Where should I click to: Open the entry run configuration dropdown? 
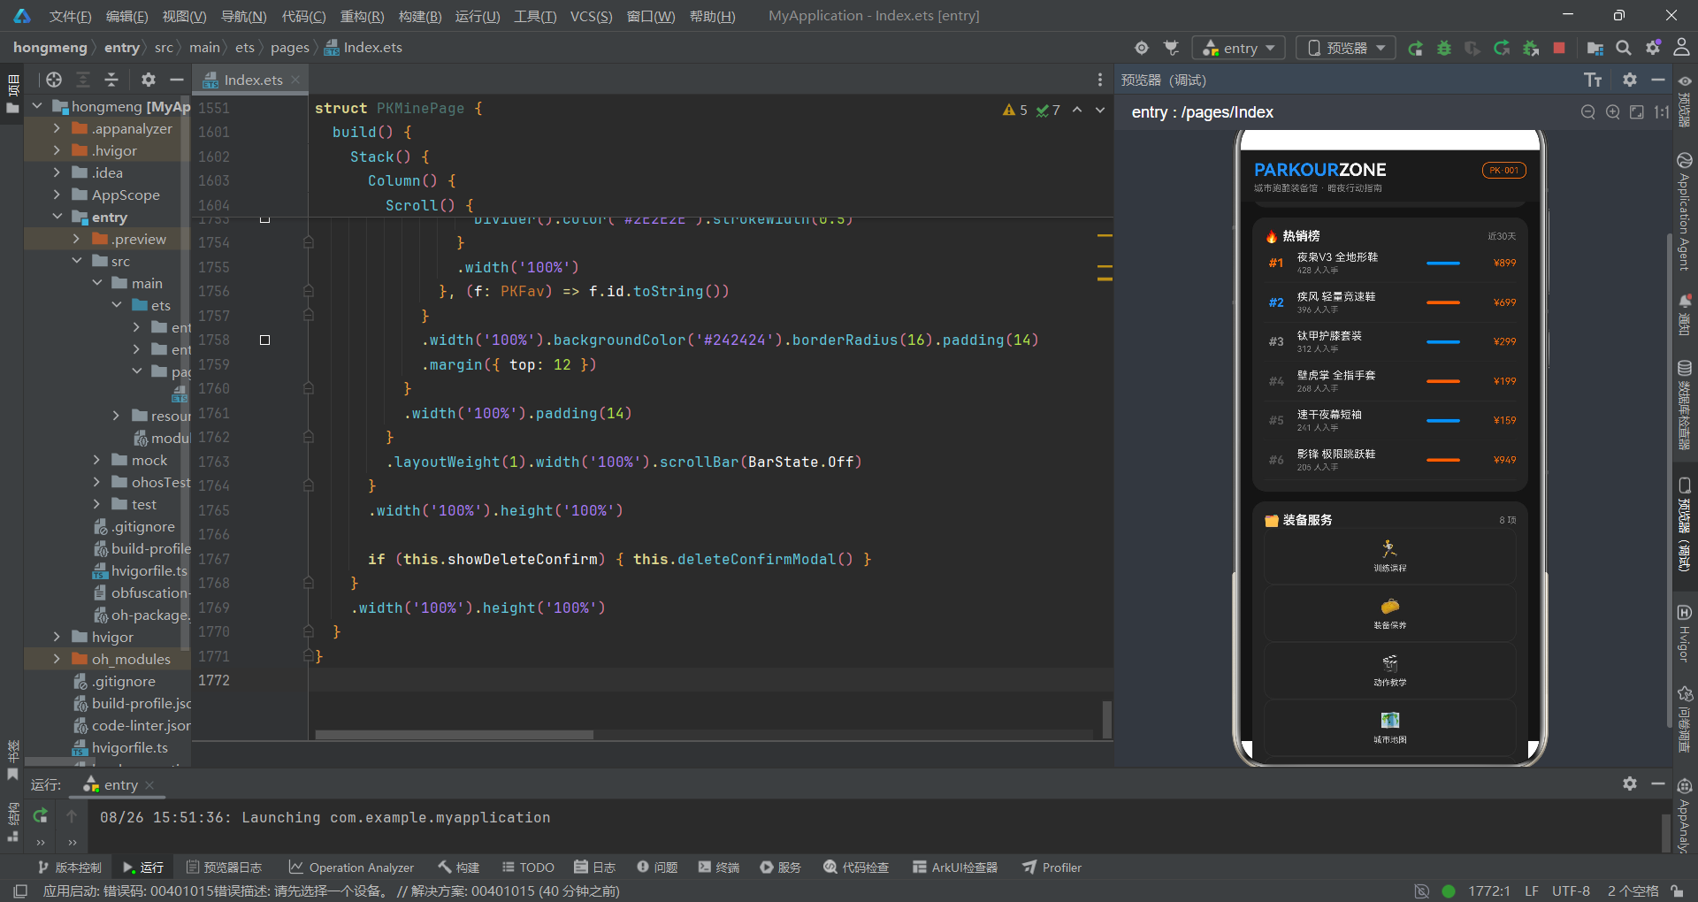pyautogui.click(x=1239, y=48)
